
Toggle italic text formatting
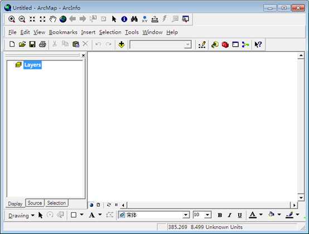(230, 215)
